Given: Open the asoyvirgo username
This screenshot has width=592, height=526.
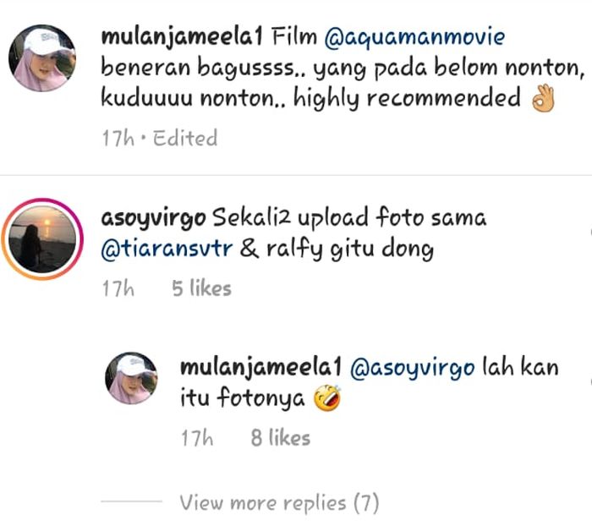Looking at the screenshot, I should coord(154,219).
